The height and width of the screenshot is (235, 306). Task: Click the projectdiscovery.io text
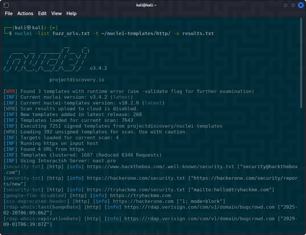coord(77,80)
